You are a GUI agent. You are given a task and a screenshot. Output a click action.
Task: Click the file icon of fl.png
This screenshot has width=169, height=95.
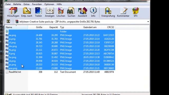pos(7,54)
